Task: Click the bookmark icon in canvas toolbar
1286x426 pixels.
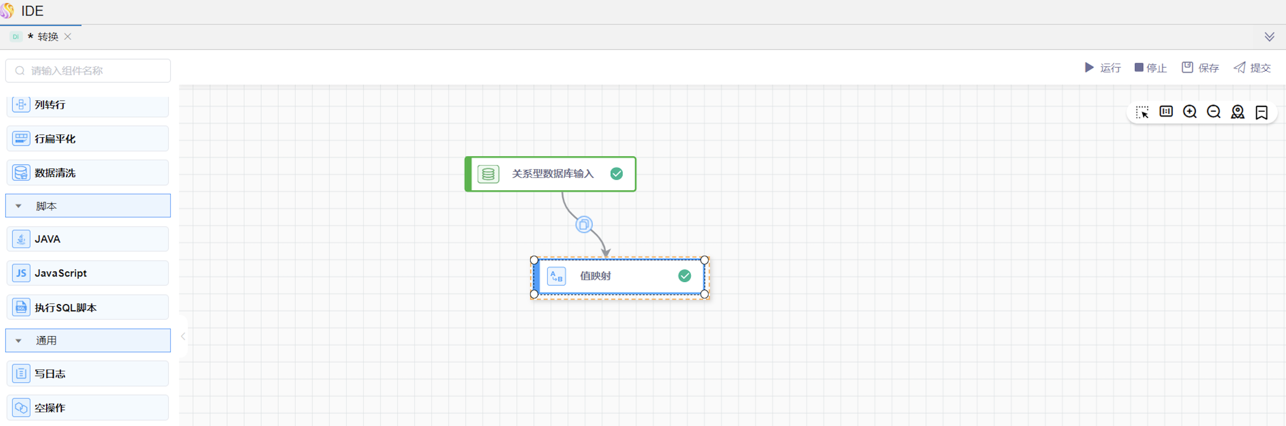Action: (1262, 112)
